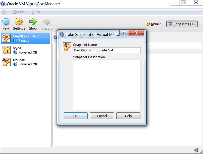
Task: Click the Paused status icon for DevStack
Action: point(15,40)
